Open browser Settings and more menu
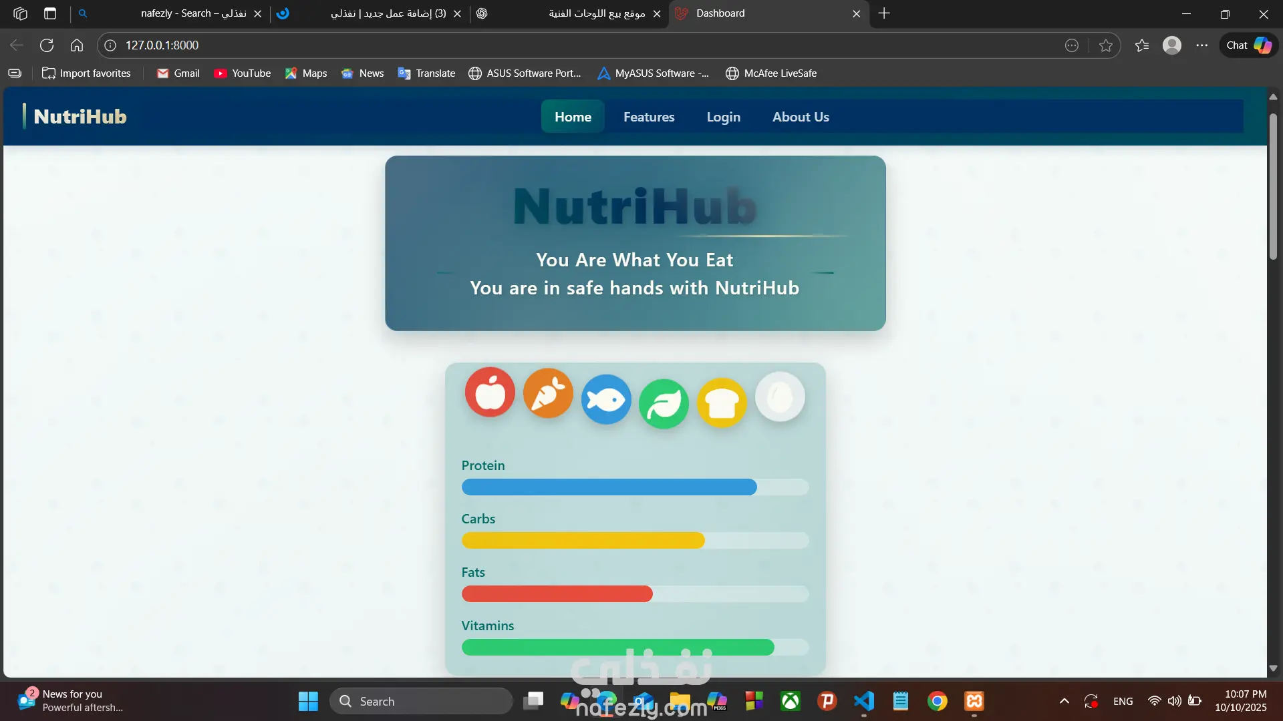Screen dimensions: 1283x721 point(1201,45)
